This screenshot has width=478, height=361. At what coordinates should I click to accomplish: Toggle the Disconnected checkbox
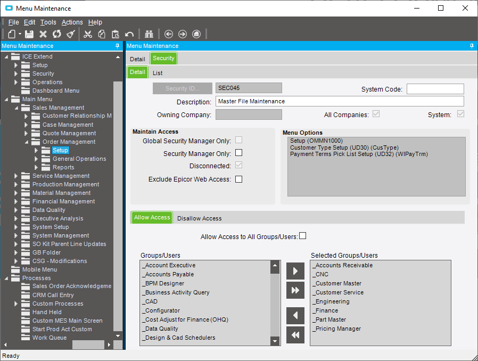tap(238, 165)
